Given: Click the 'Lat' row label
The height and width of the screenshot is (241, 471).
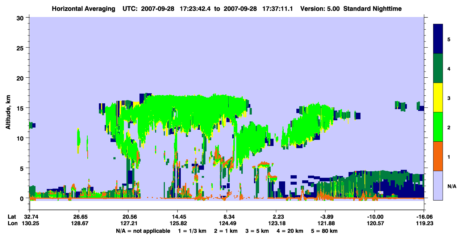Looking at the screenshot, I should 12,217.
